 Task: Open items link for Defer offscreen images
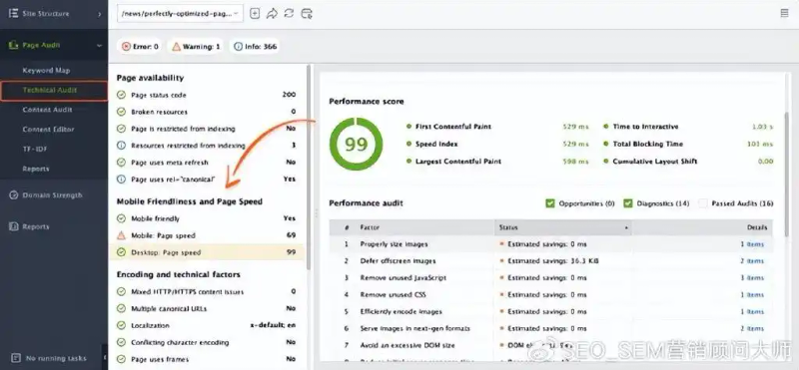tap(752, 261)
